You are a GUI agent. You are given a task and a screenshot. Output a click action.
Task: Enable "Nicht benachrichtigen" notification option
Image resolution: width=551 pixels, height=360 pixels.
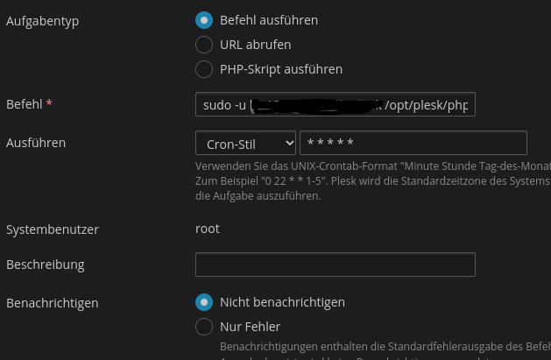point(204,302)
